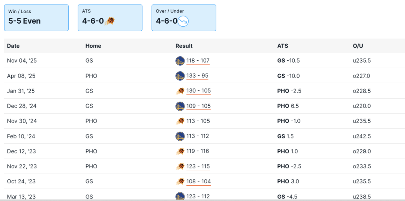
Task: Open the 118 - 107 result link
Action: (x=198, y=61)
